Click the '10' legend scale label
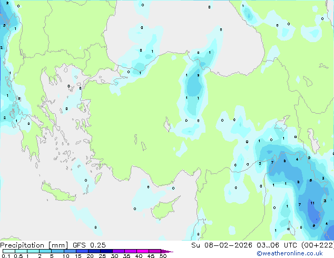 (x=66, y=256)
